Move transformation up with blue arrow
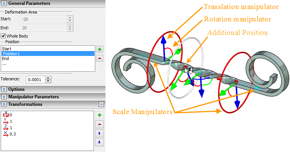Screen dimensions: 290x152 pos(99,133)
